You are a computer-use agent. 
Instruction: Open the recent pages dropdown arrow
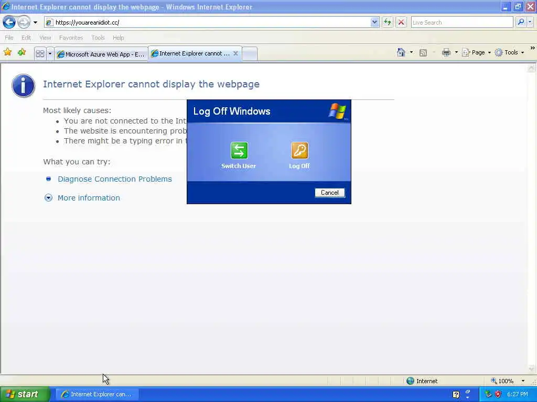point(35,23)
